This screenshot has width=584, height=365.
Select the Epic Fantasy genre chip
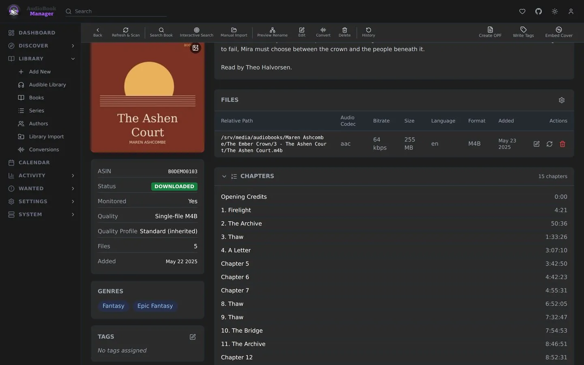(155, 306)
